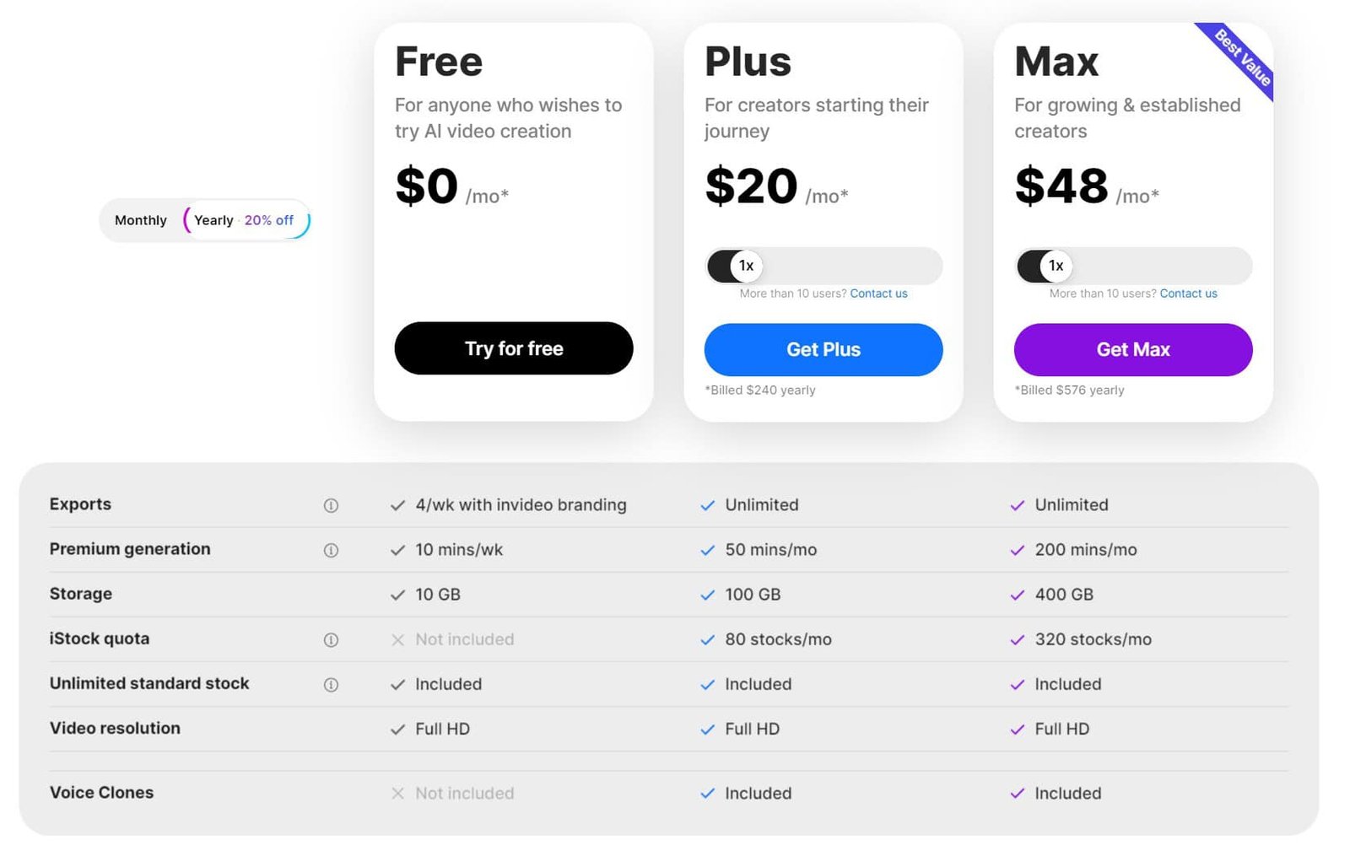This screenshot has height=862, width=1350.
Task: Click the blue checkmark beside 80 stocks/mo
Action: coord(707,640)
